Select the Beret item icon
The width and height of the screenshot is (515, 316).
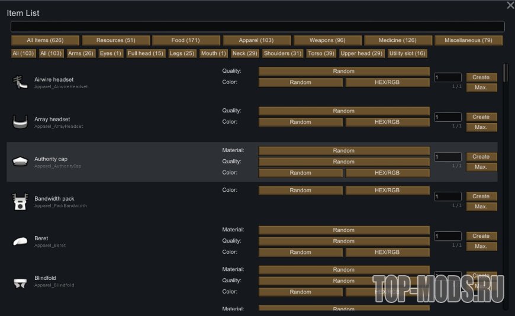tap(20, 241)
